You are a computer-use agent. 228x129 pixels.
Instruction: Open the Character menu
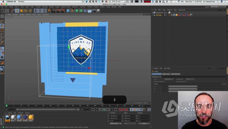coord(82,7)
